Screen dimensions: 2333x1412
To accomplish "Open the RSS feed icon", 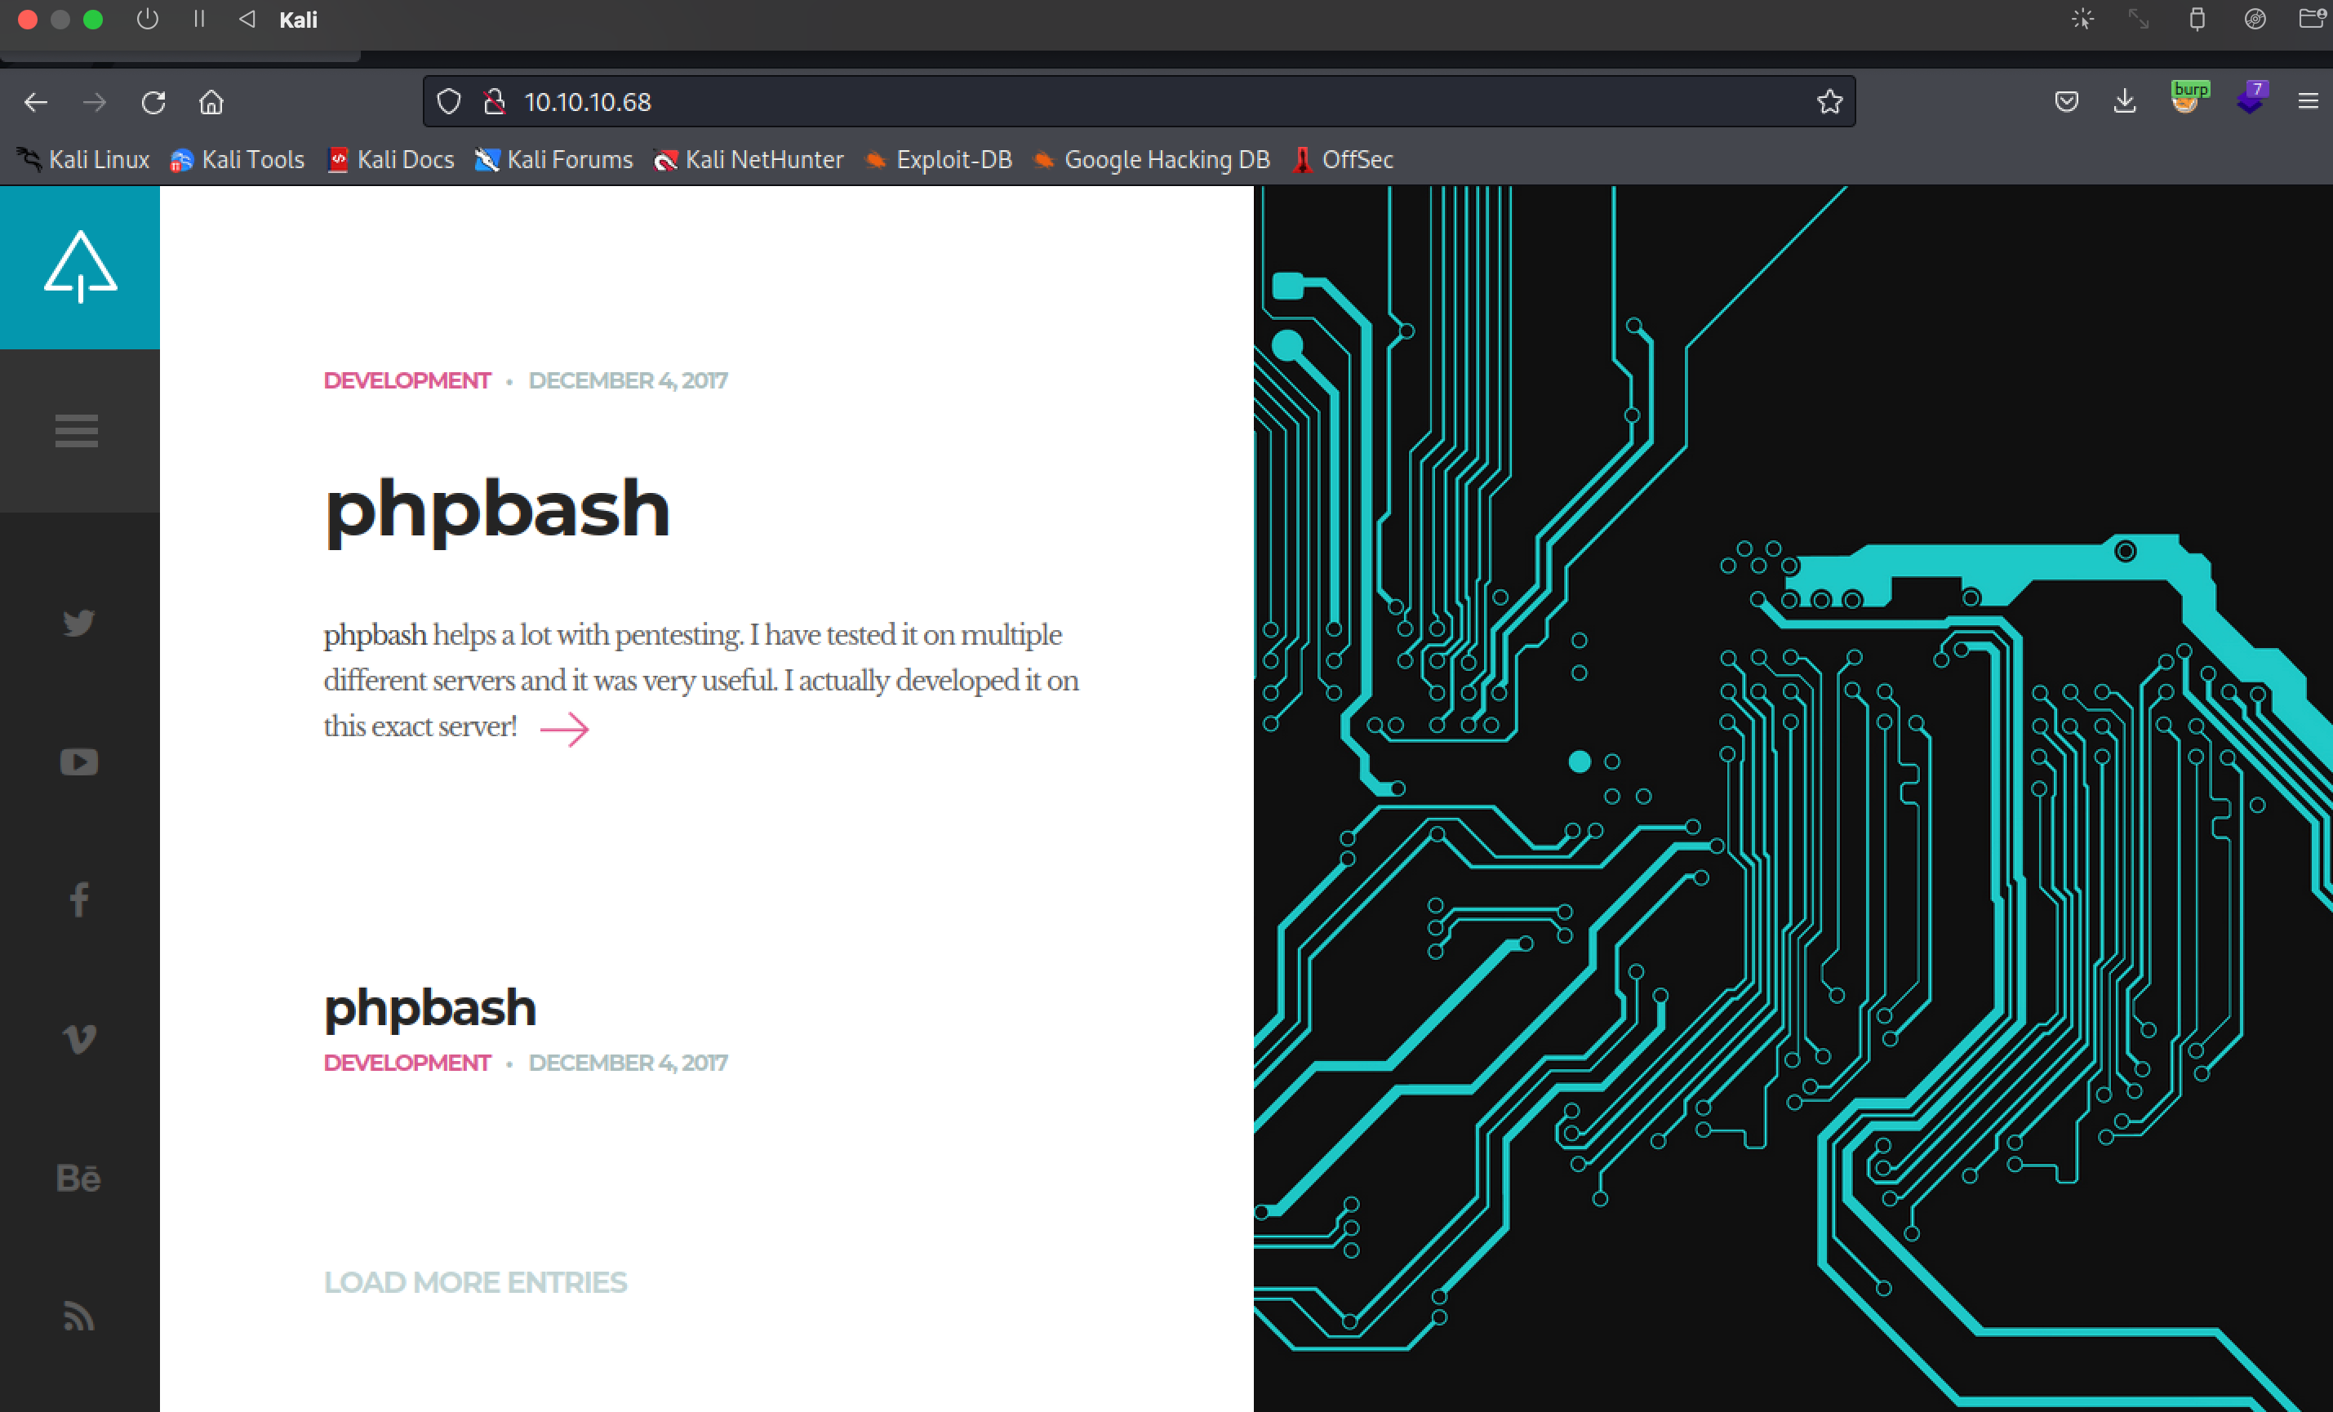I will click(78, 1316).
